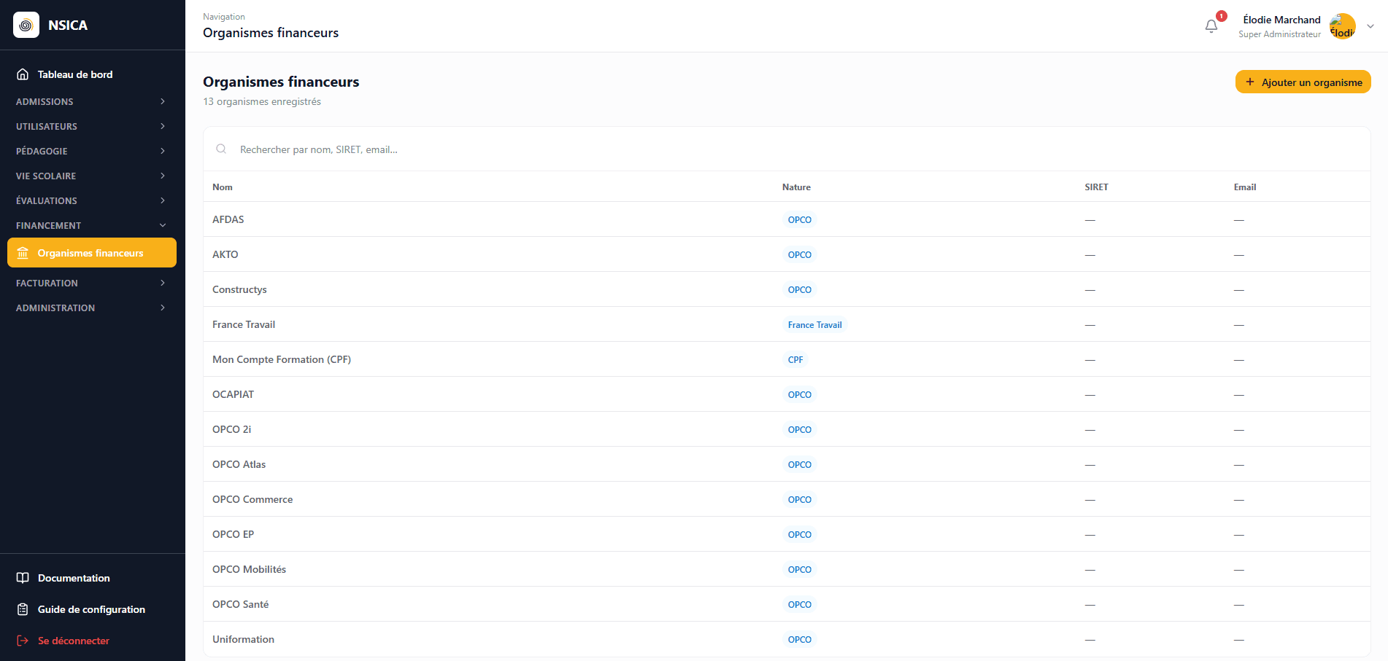The height and width of the screenshot is (661, 1388).
Task: Open the Documentation link
Action: point(93,578)
